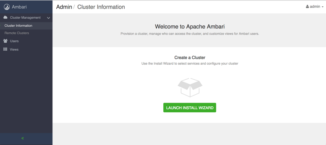The width and height of the screenshot is (326, 145).
Task: Click the Cluster Management cloud icon
Action: pyautogui.click(x=6, y=18)
